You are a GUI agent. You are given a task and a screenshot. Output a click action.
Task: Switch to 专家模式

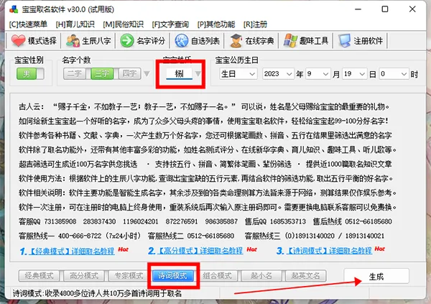(x=129, y=276)
